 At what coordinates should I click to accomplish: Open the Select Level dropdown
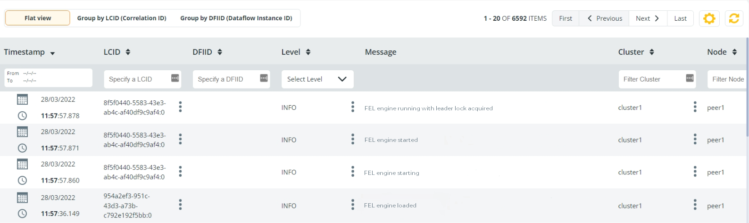(317, 79)
